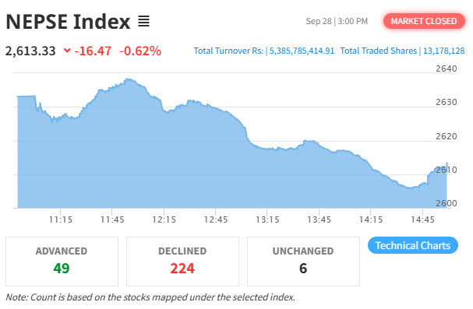Screen dimensions: 473x309
Task: Click the red down-arrow change indicator
Action: (67, 51)
